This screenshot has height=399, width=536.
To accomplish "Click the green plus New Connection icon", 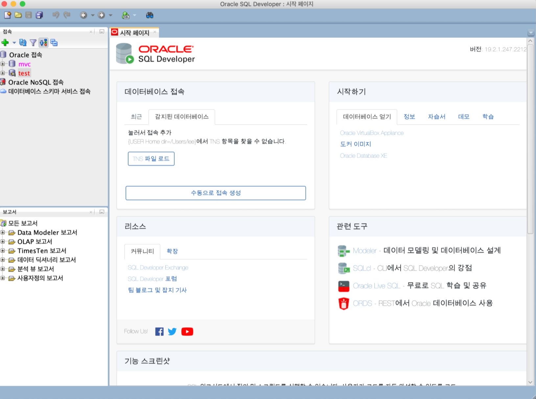I will click(5, 42).
